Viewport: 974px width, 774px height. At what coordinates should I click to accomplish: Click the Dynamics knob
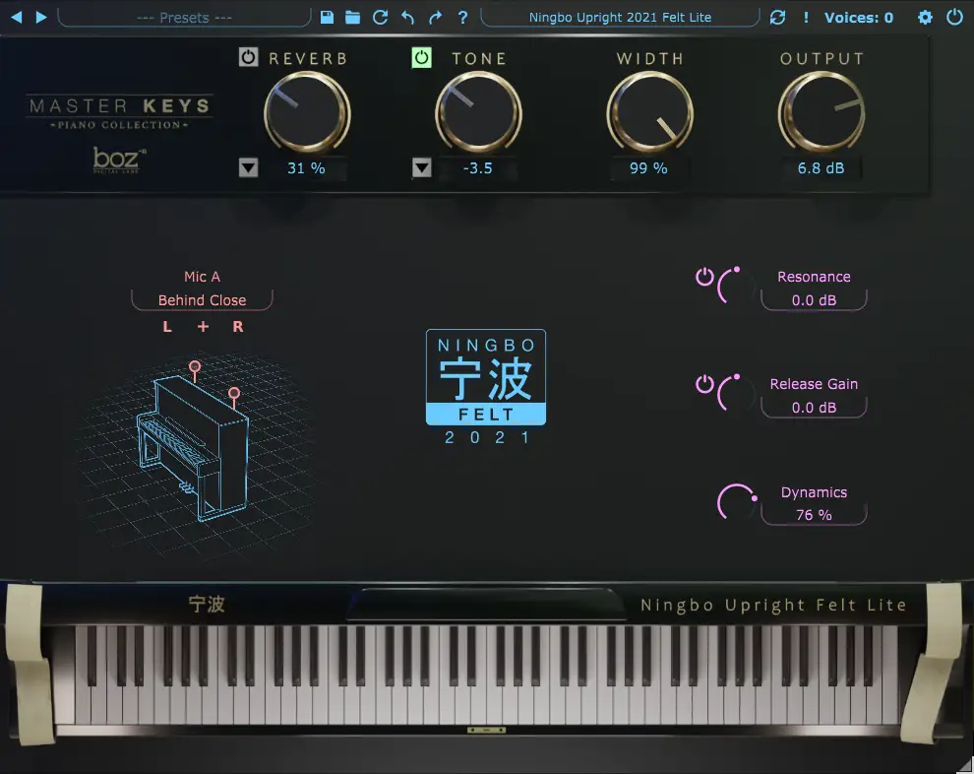coord(735,503)
